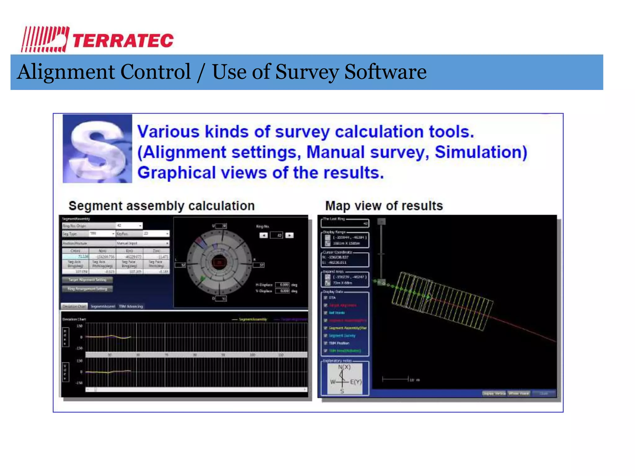Click Display Range coordinate icon

pos(327,238)
